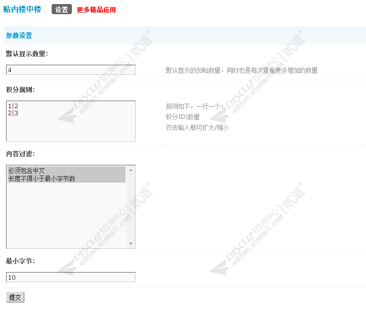Click the 默认显示的回帖数量 description text
366x311 pixels.
[x=241, y=70]
